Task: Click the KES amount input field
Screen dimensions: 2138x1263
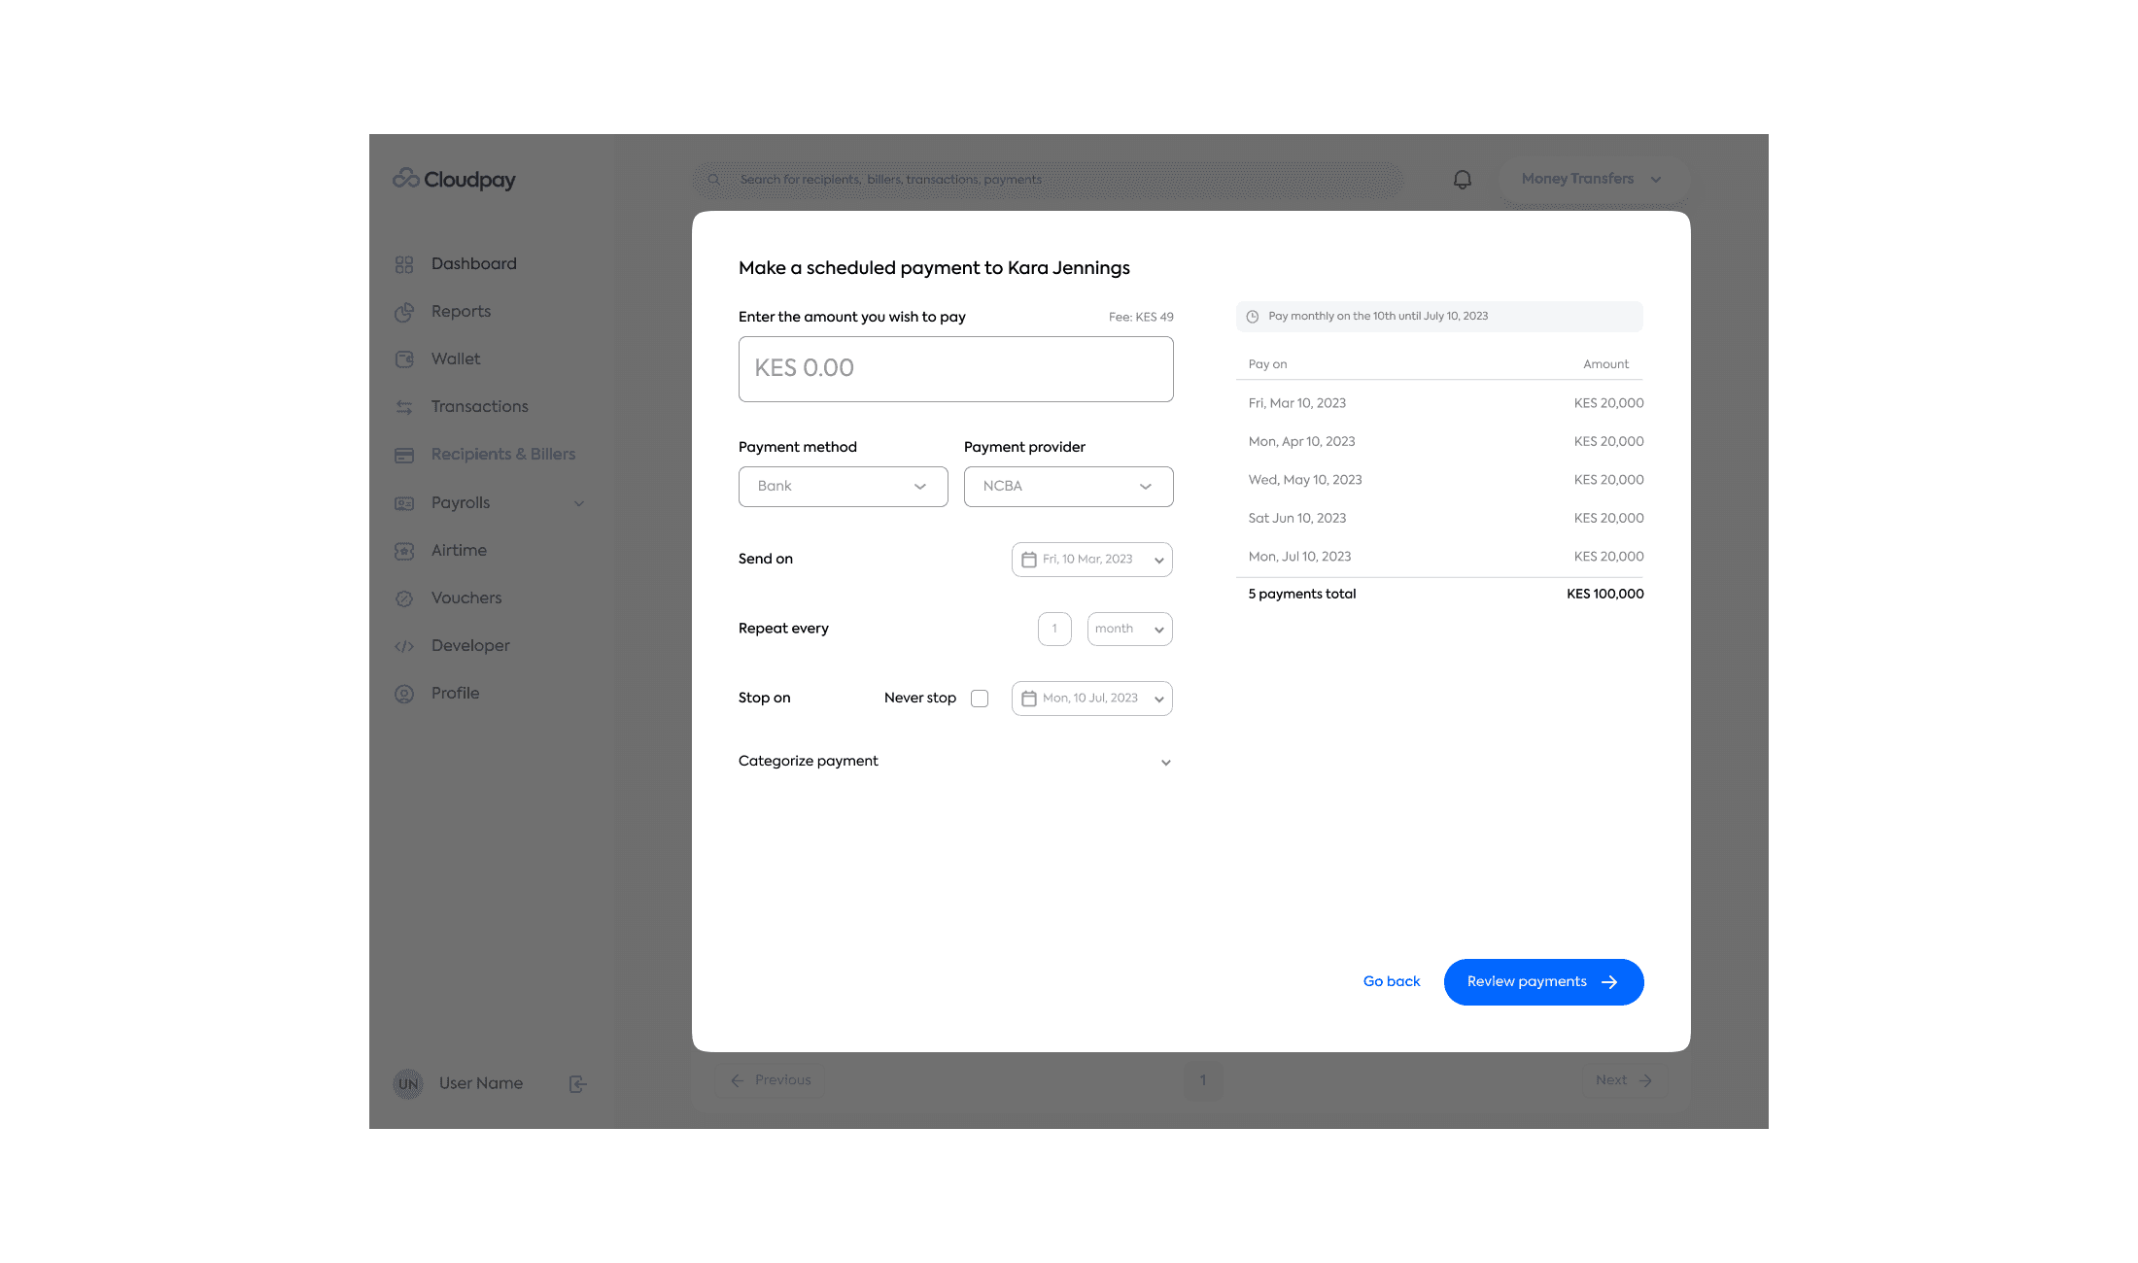Action: click(955, 369)
